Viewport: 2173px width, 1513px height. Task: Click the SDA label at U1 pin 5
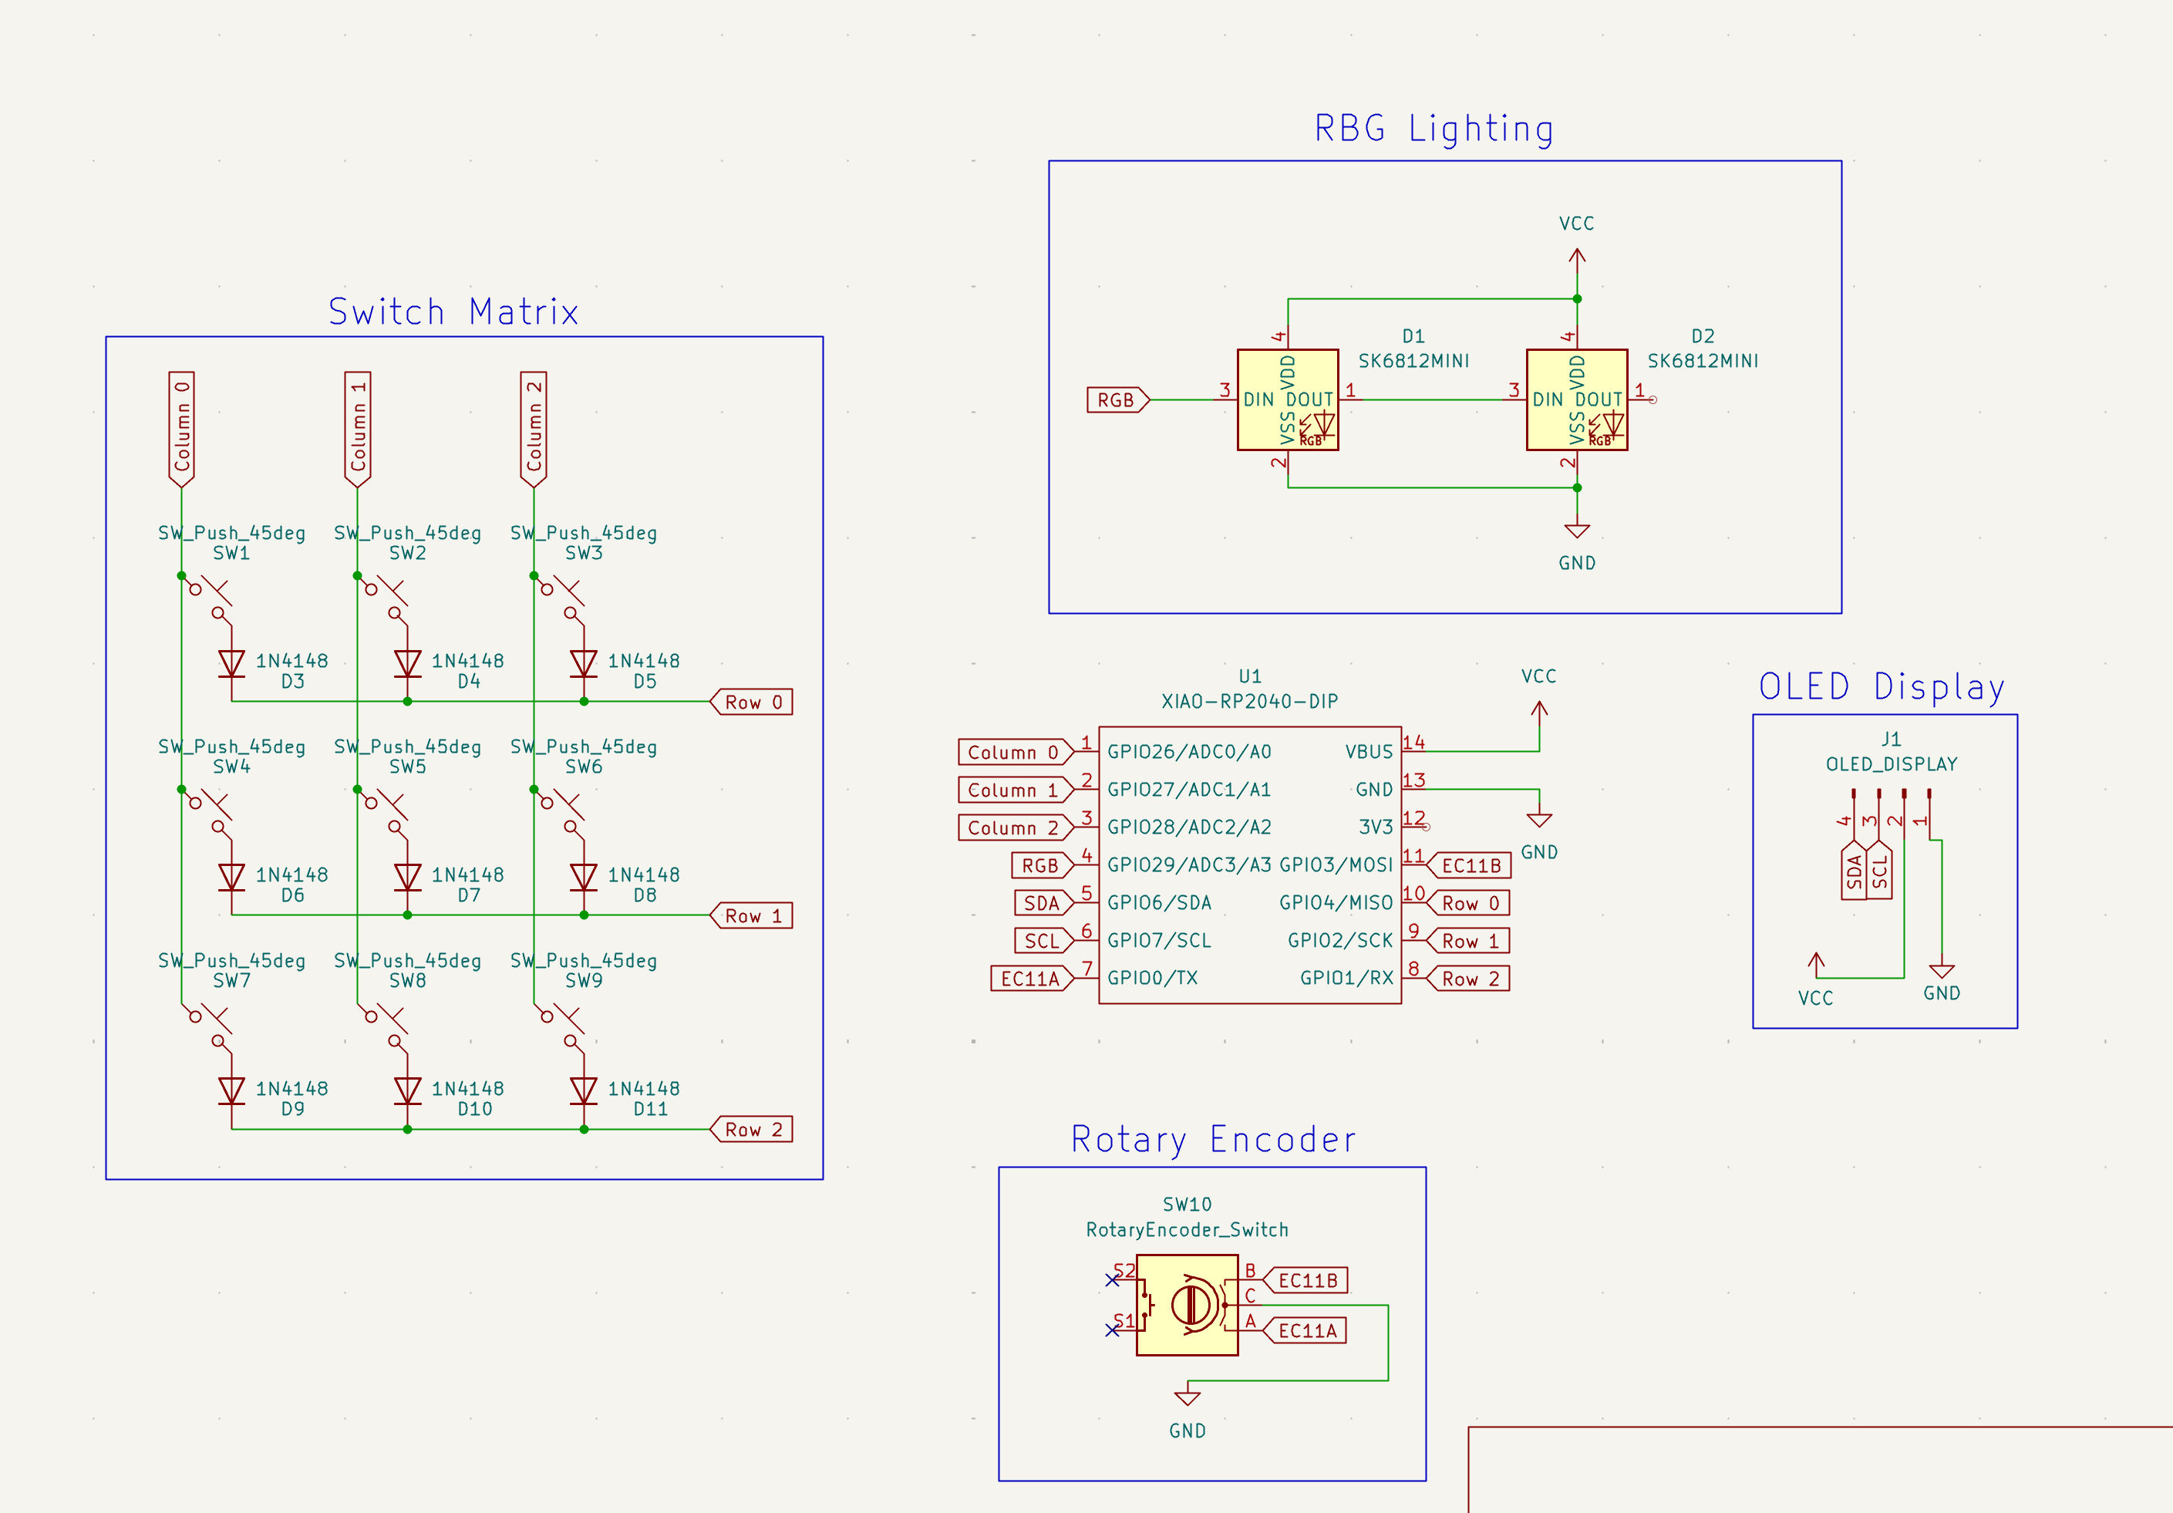1043,903
